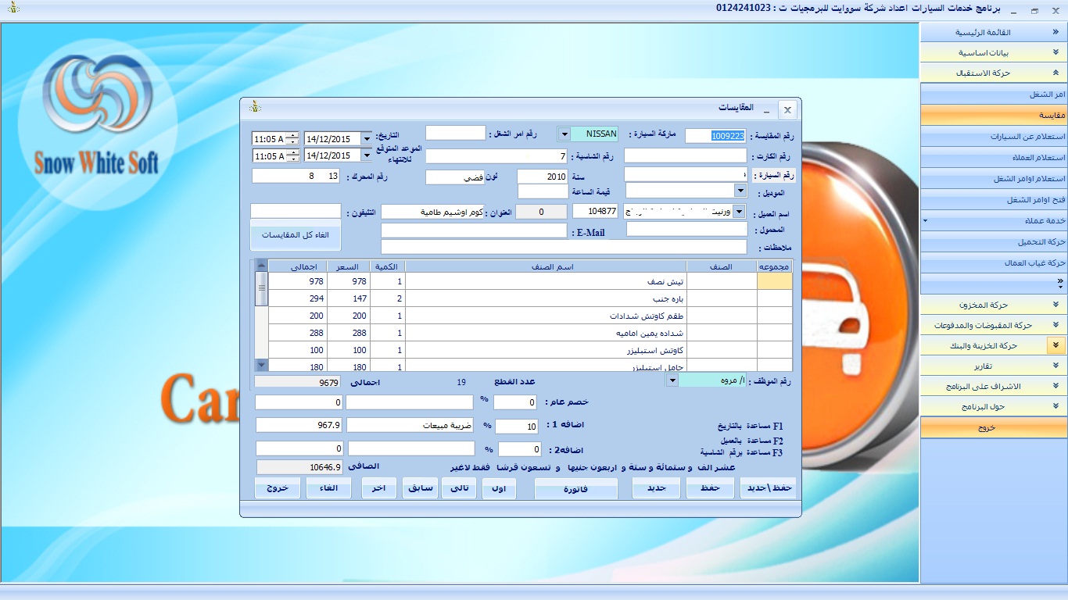Open the التاريخ date picker dropdown

pyautogui.click(x=367, y=139)
